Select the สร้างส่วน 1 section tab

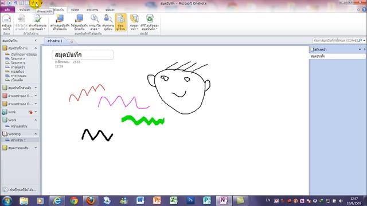[x=55, y=41]
